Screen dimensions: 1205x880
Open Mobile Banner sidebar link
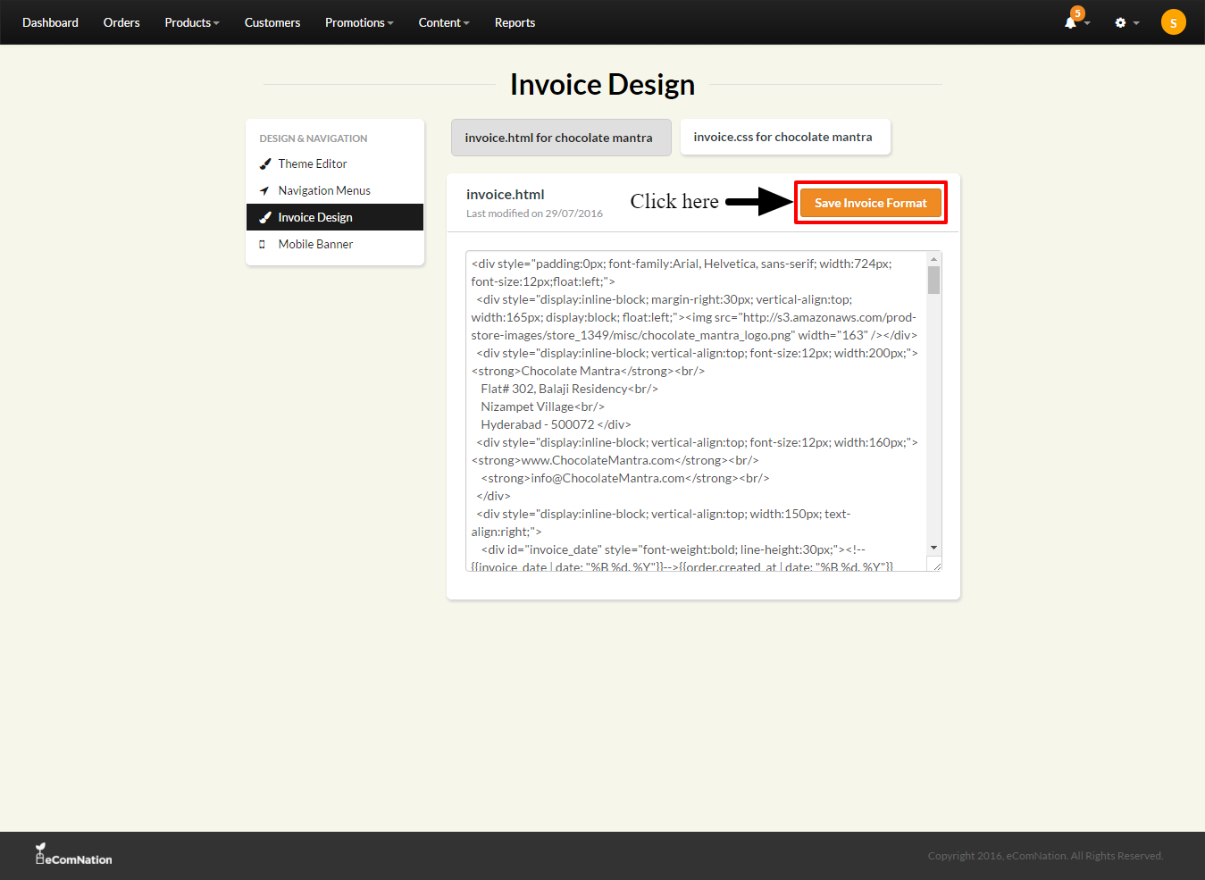click(315, 245)
